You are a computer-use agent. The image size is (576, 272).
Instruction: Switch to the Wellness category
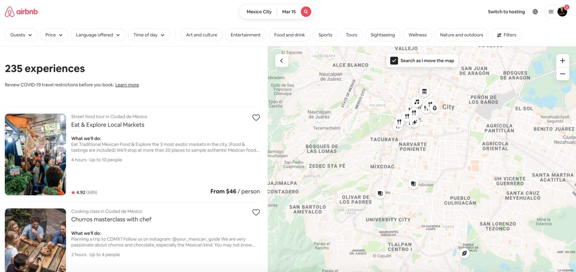tap(417, 35)
